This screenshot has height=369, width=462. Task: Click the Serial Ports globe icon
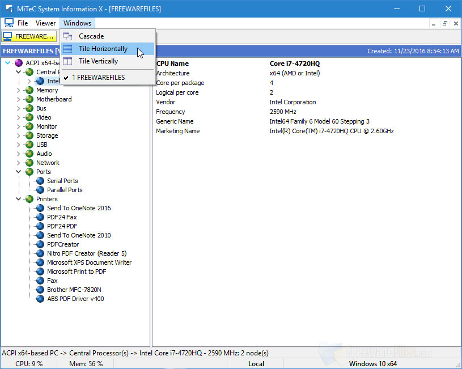(40, 181)
